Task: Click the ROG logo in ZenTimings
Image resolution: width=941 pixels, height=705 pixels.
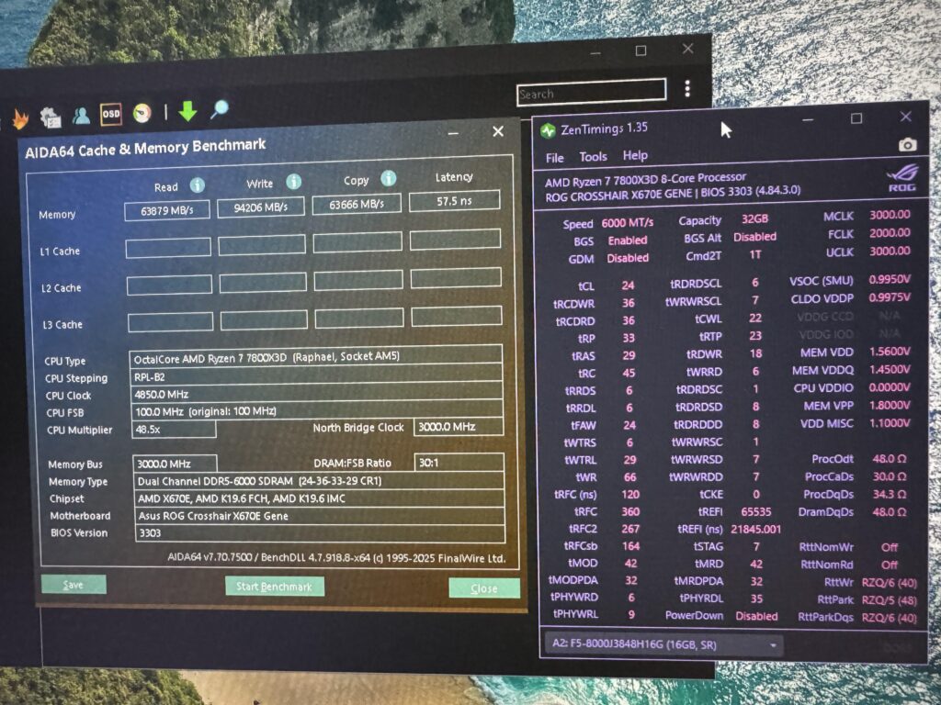Action: (902, 178)
